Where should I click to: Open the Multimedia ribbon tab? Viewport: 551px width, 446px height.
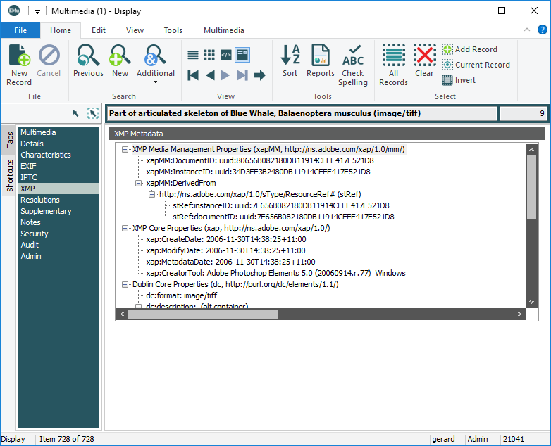click(x=223, y=30)
